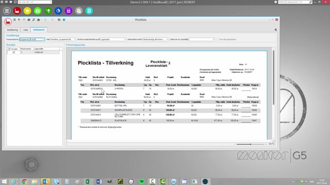330x185 pixels.
Task: Expand the Sortera materialraderna på dropdown
Action: pos(125,40)
